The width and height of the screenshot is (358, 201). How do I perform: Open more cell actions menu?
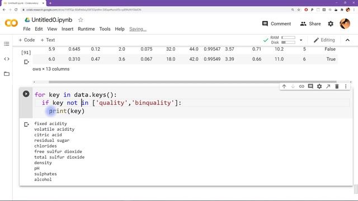click(346, 87)
